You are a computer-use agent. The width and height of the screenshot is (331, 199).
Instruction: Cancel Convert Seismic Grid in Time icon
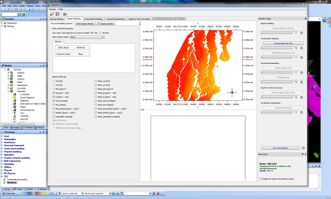301,97
